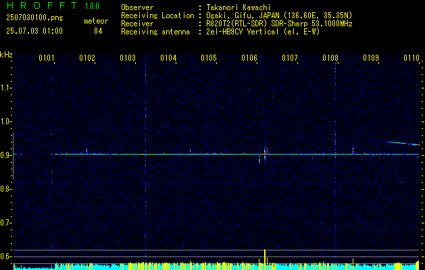
Task: Click the 0.8 frequency axis label
Action: tap(6, 189)
